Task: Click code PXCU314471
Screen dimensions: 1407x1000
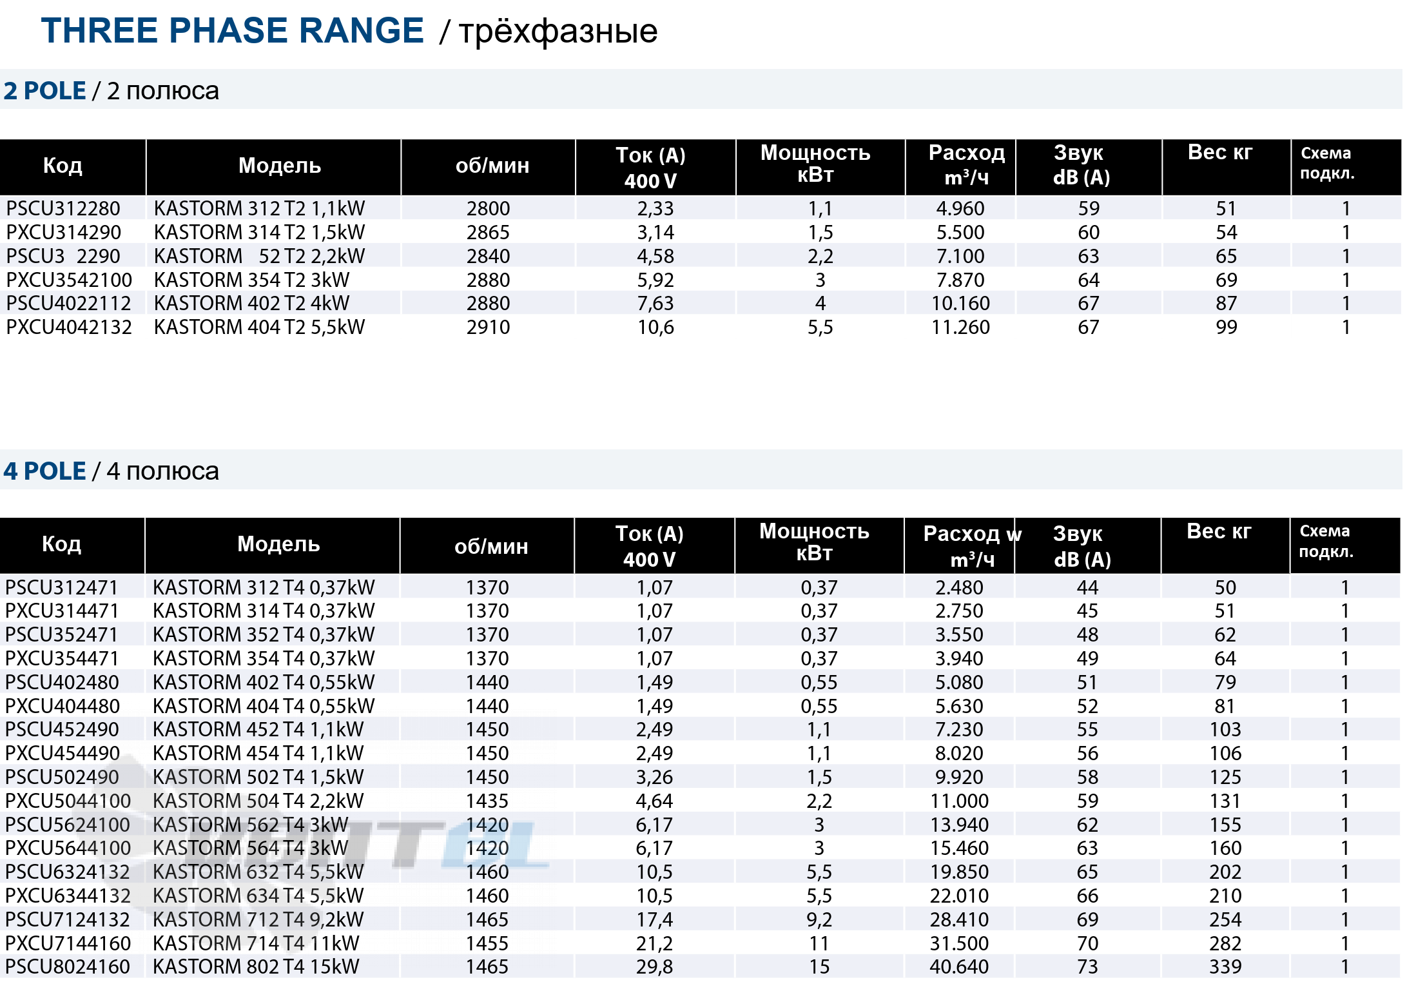Action: (x=62, y=611)
